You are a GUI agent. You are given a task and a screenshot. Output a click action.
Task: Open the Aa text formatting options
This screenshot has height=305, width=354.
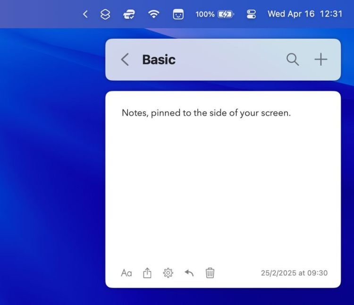coord(126,273)
